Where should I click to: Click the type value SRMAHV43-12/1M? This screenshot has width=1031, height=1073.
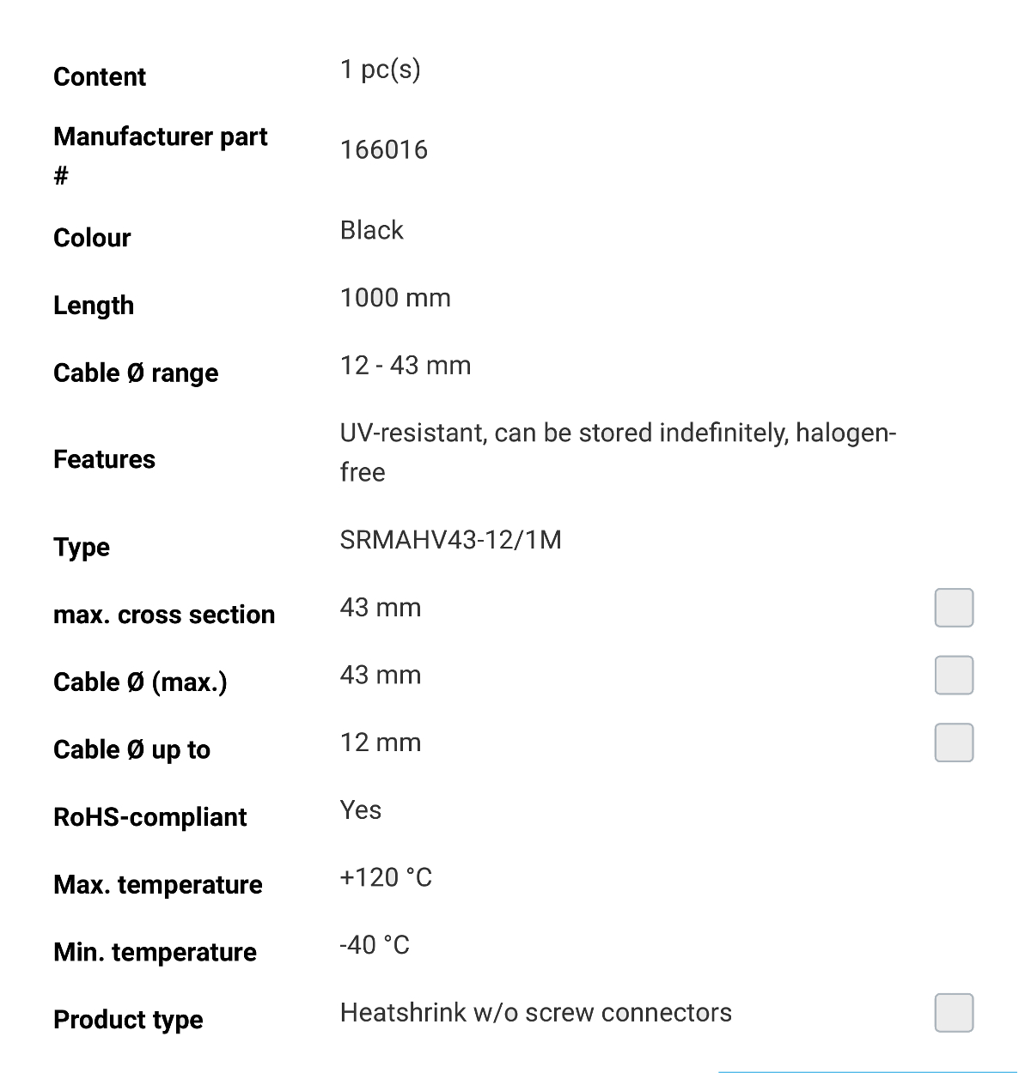pyautogui.click(x=451, y=540)
